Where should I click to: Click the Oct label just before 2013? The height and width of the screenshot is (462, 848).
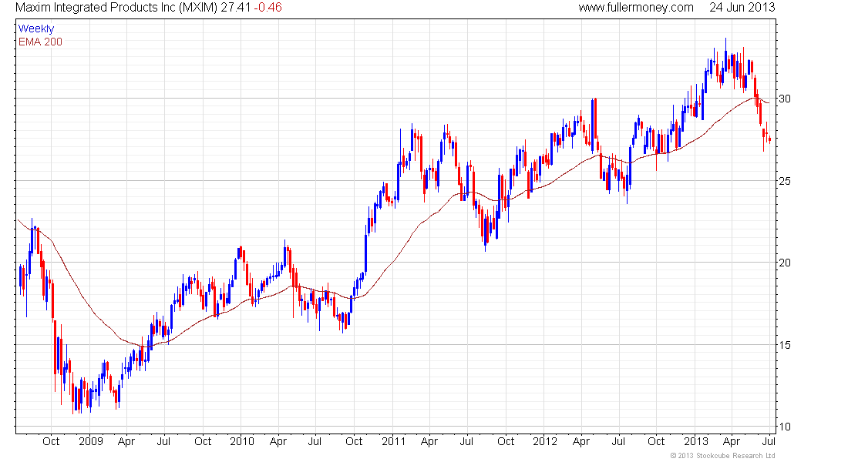(656, 441)
